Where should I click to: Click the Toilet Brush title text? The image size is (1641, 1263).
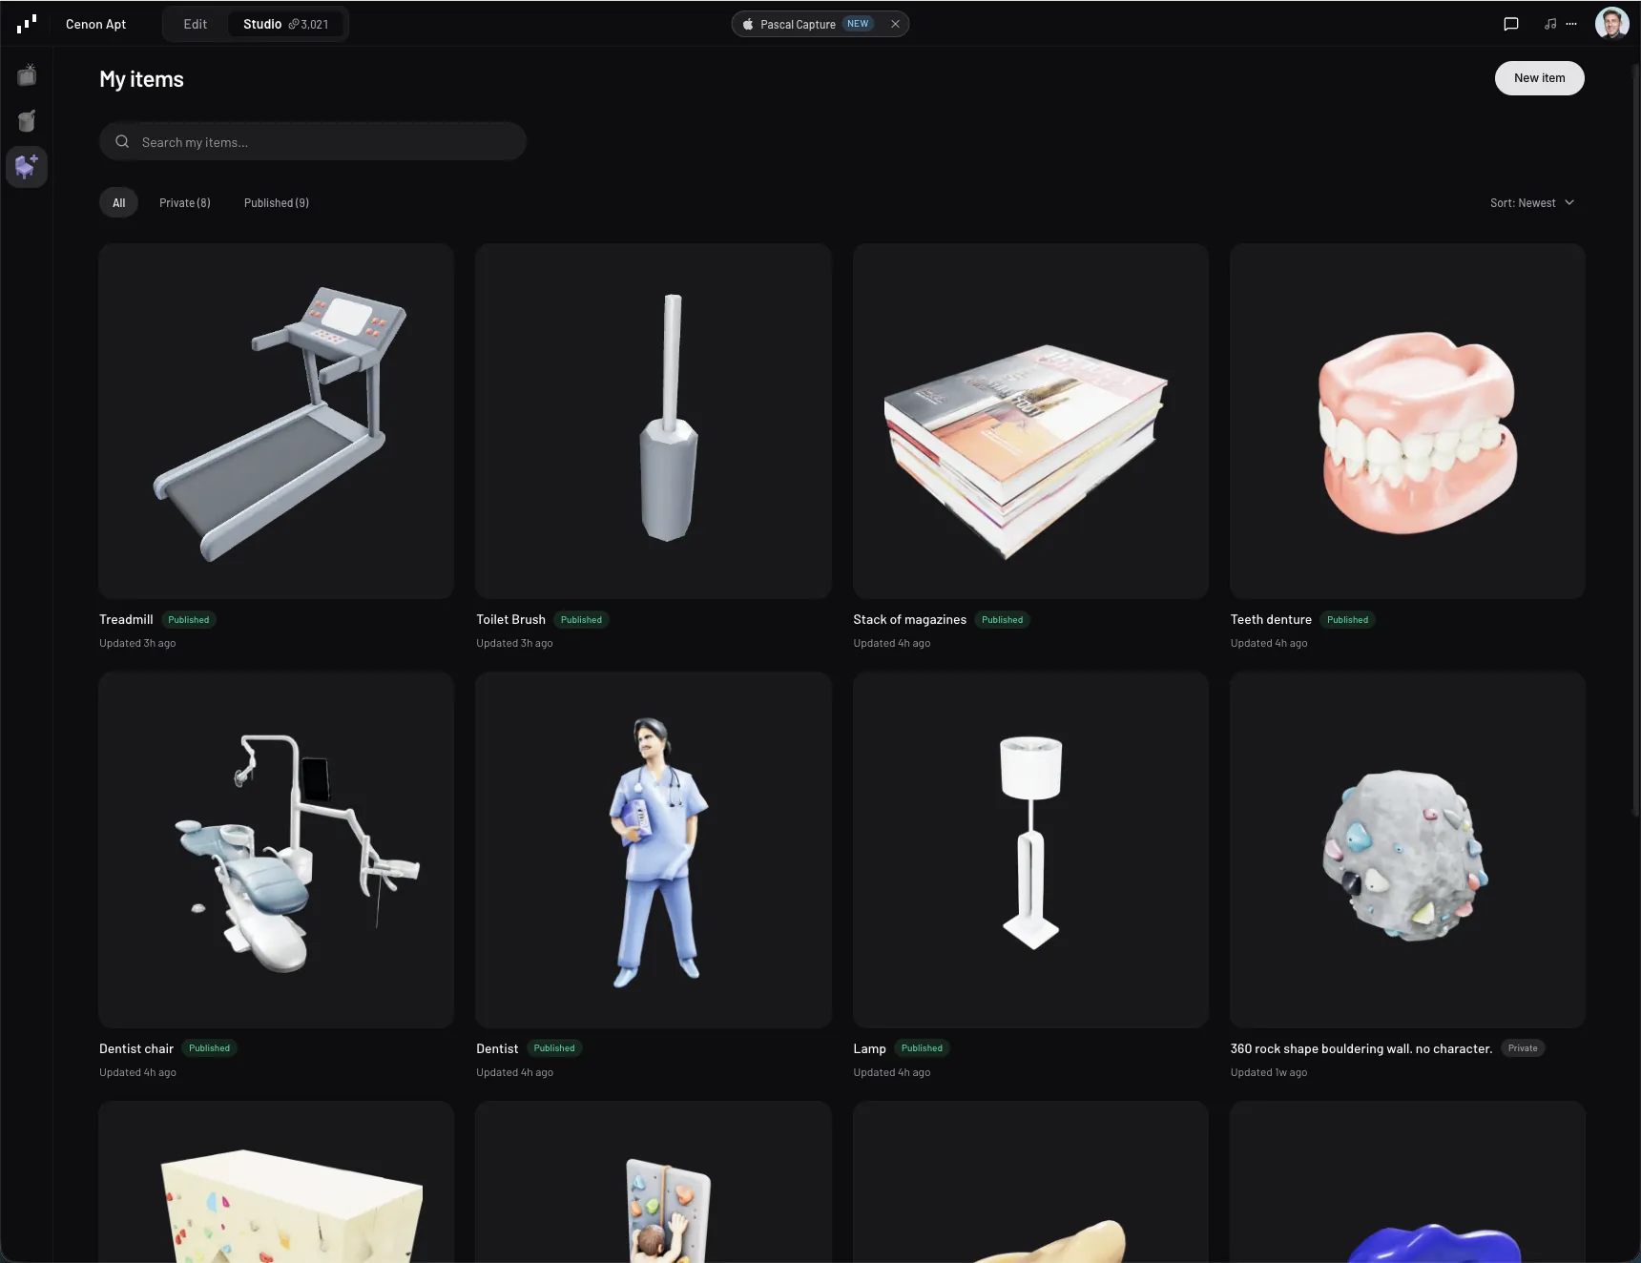pyautogui.click(x=511, y=619)
